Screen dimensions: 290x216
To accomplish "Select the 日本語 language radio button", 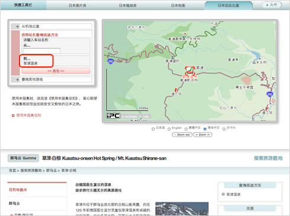I will click(x=153, y=129).
